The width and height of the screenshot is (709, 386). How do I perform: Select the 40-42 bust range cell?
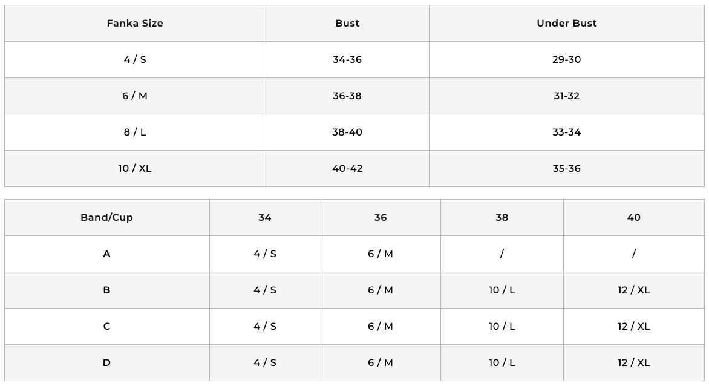pyautogui.click(x=347, y=169)
